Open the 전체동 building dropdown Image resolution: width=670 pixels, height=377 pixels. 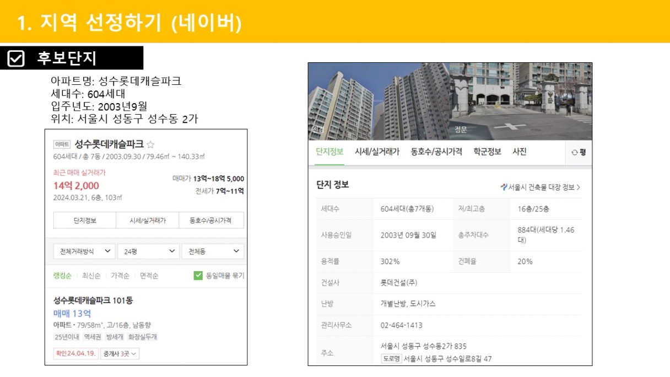coord(213,251)
